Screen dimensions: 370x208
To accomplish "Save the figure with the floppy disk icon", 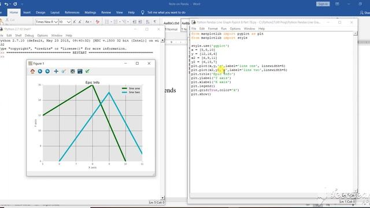I will pos(80,71).
